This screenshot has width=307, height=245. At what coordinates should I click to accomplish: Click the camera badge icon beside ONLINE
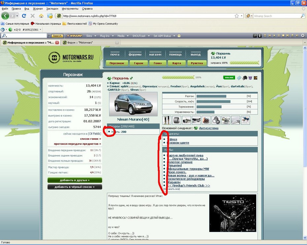pyautogui.click(x=245, y=78)
